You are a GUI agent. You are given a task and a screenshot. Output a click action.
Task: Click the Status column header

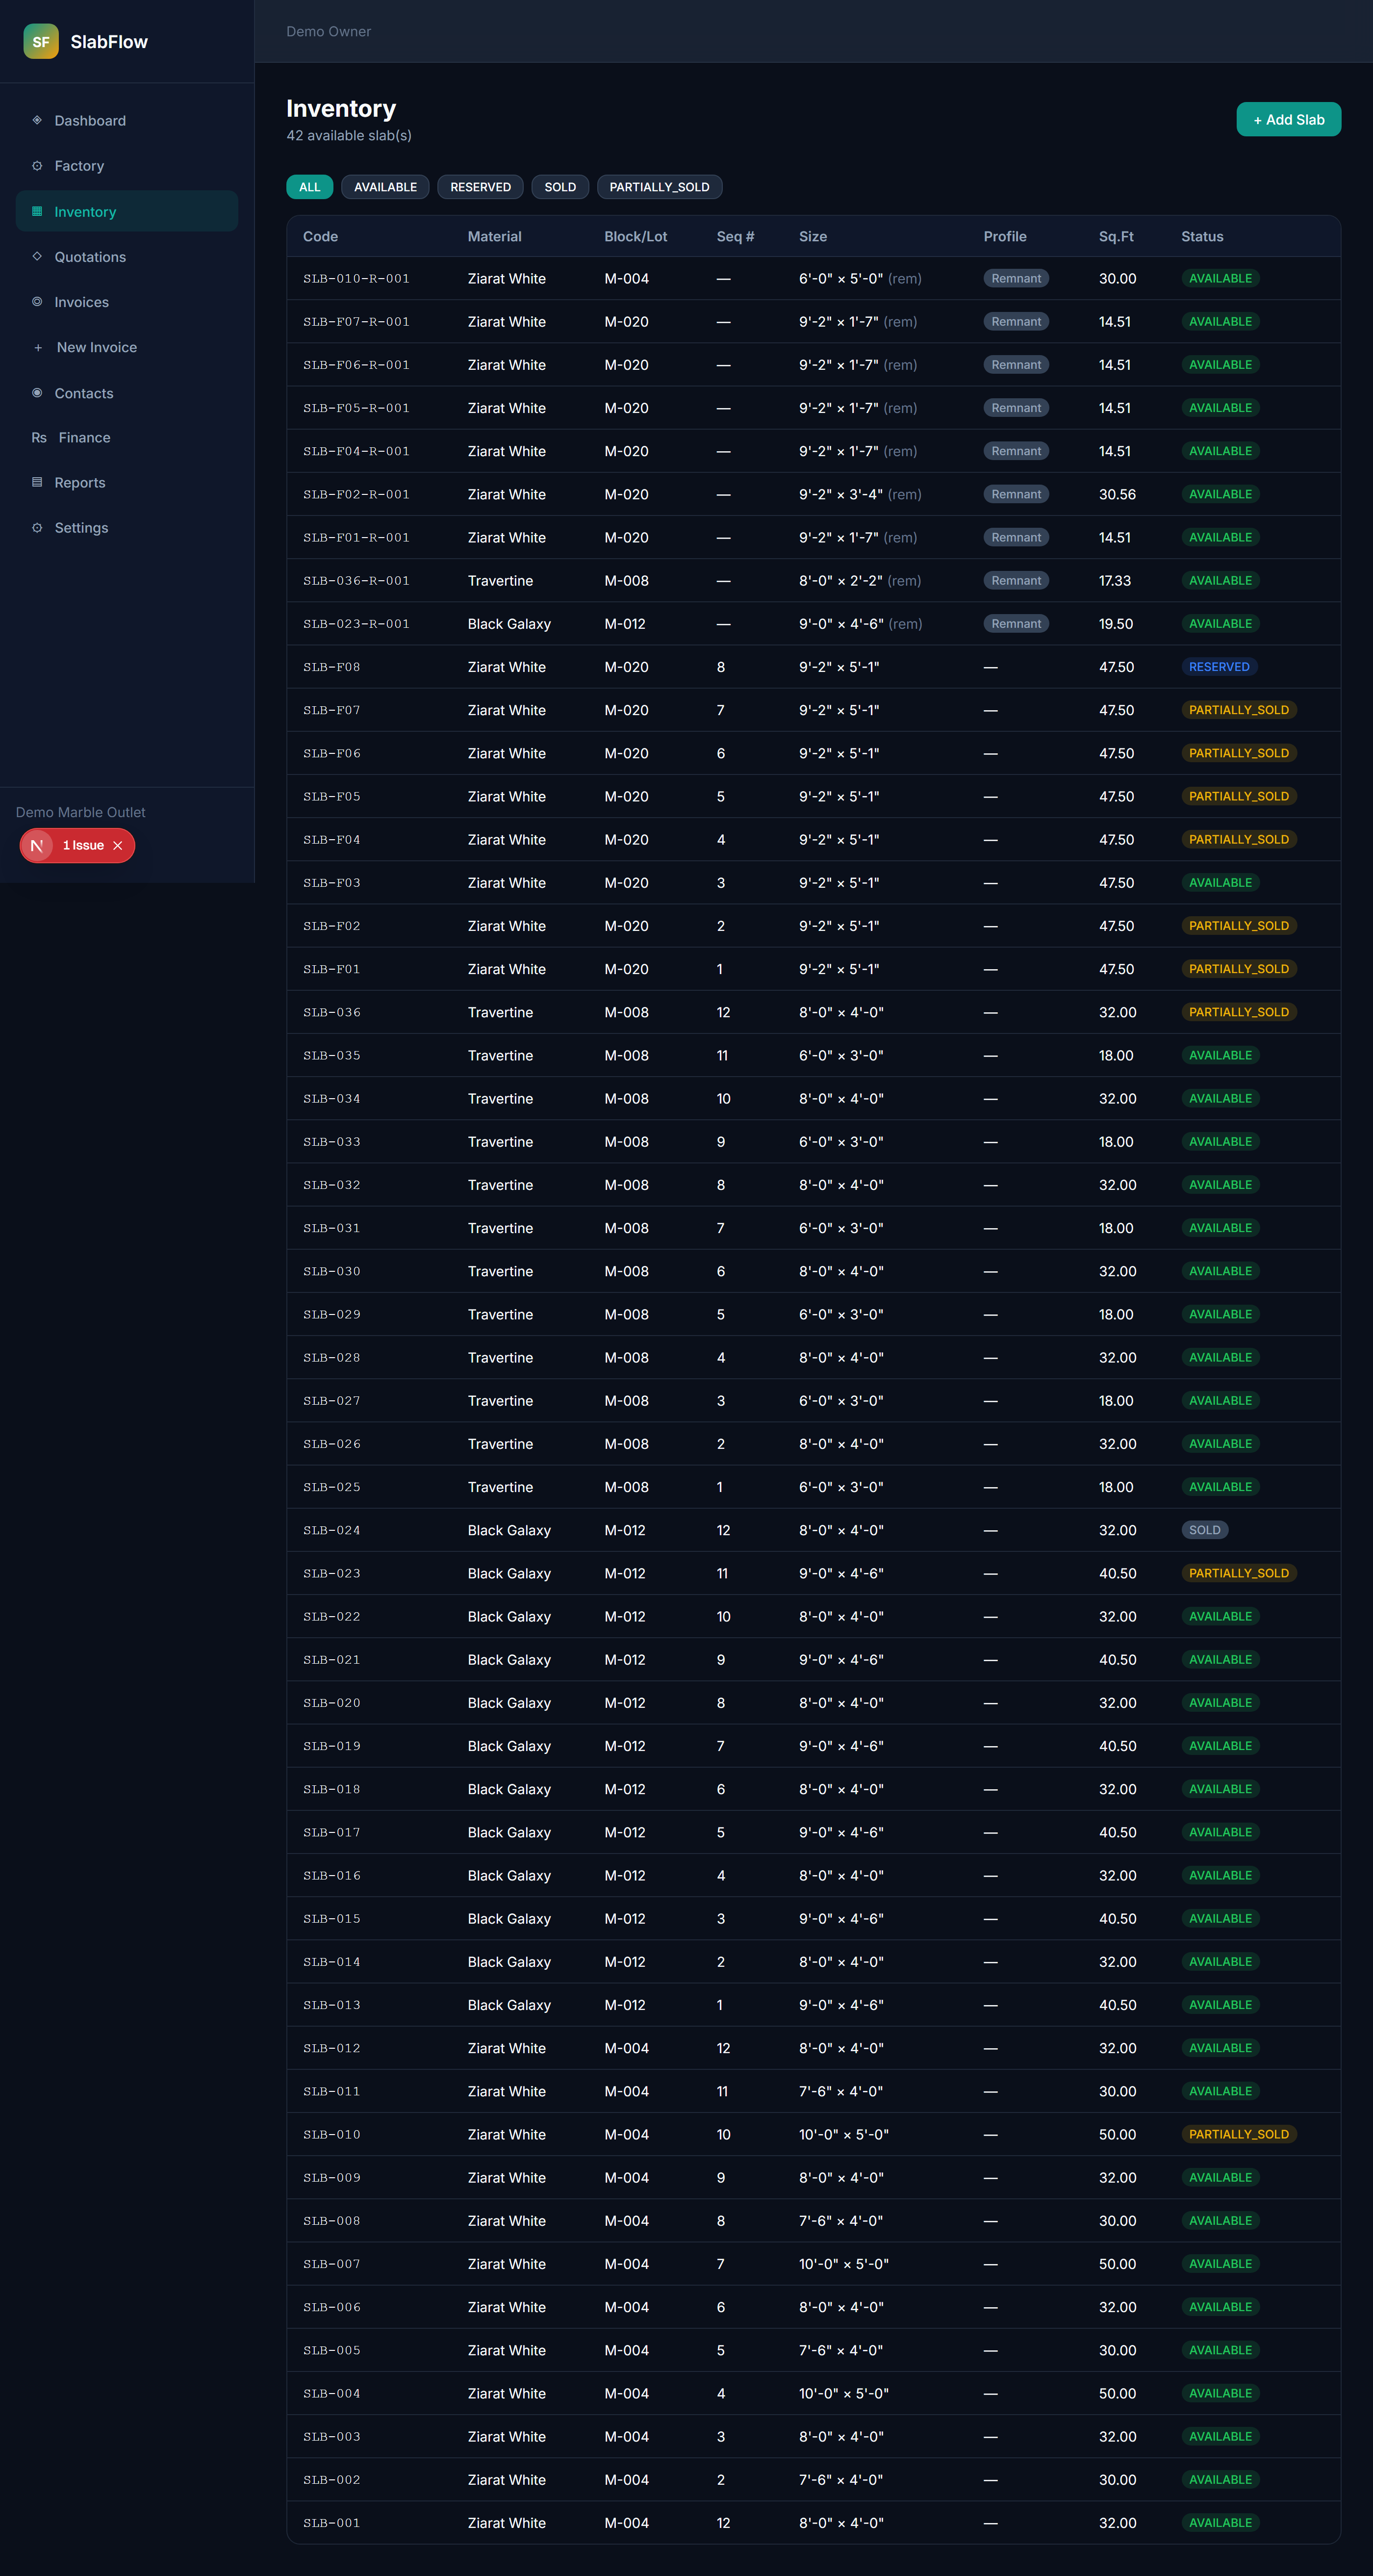(x=1202, y=237)
